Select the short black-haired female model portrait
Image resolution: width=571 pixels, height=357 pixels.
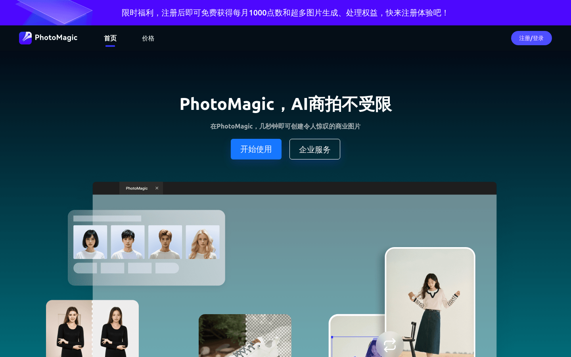pyautogui.click(x=90, y=242)
